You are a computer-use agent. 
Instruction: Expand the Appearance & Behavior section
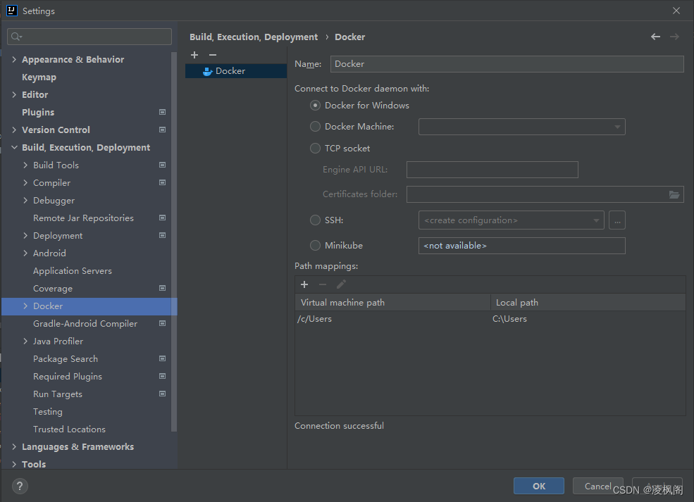click(14, 59)
